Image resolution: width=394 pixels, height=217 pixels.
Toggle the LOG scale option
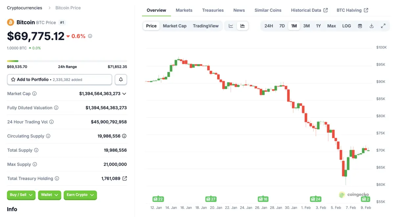pos(346,26)
